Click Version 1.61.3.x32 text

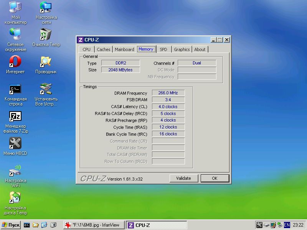(x=125, y=179)
